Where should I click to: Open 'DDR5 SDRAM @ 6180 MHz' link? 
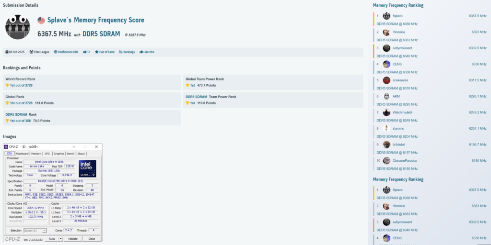397,169
